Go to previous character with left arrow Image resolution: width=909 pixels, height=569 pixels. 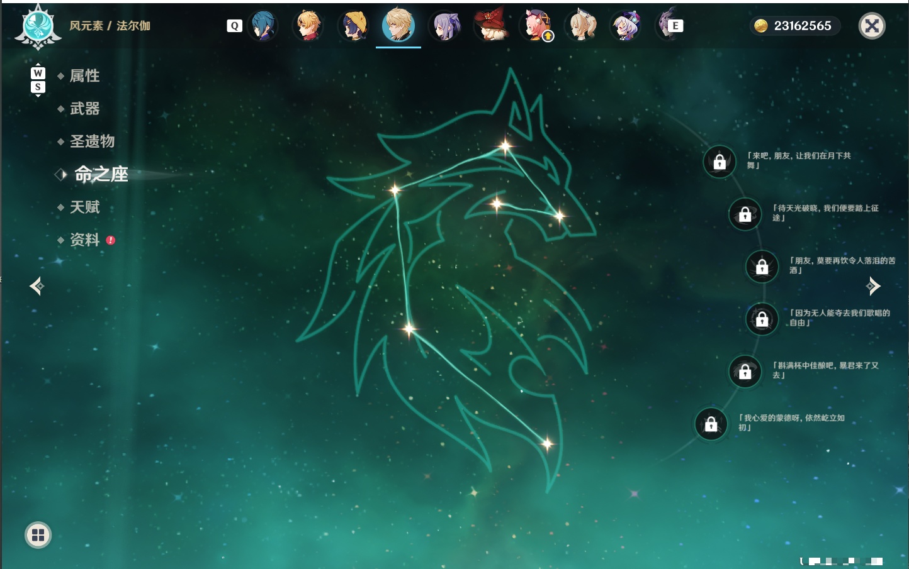coord(37,286)
